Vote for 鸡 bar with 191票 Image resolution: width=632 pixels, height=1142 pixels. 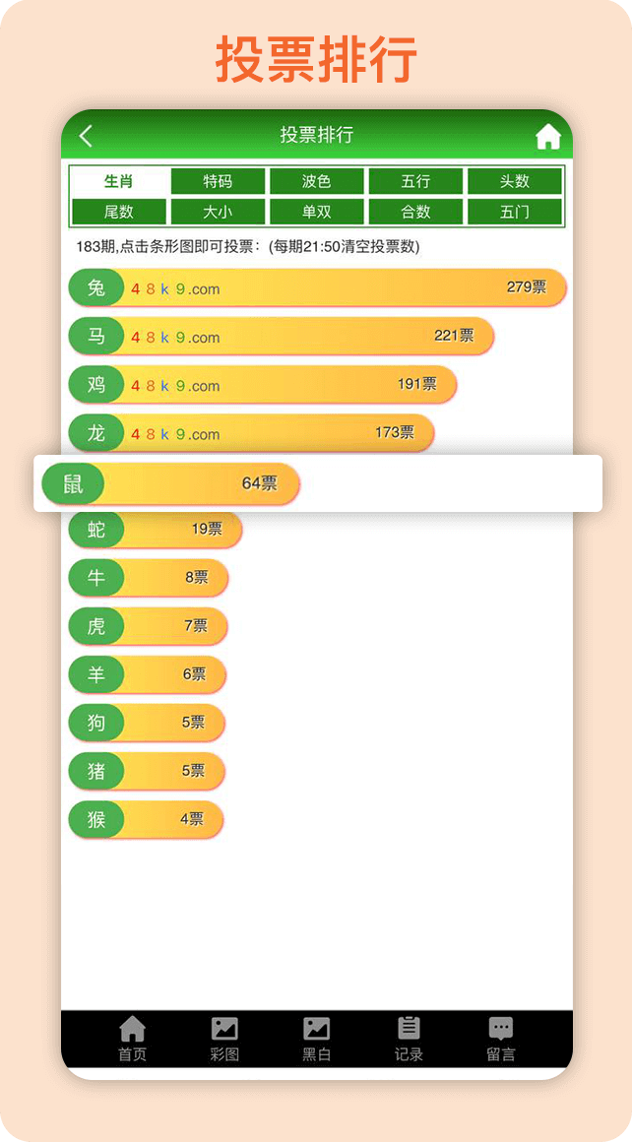click(263, 385)
